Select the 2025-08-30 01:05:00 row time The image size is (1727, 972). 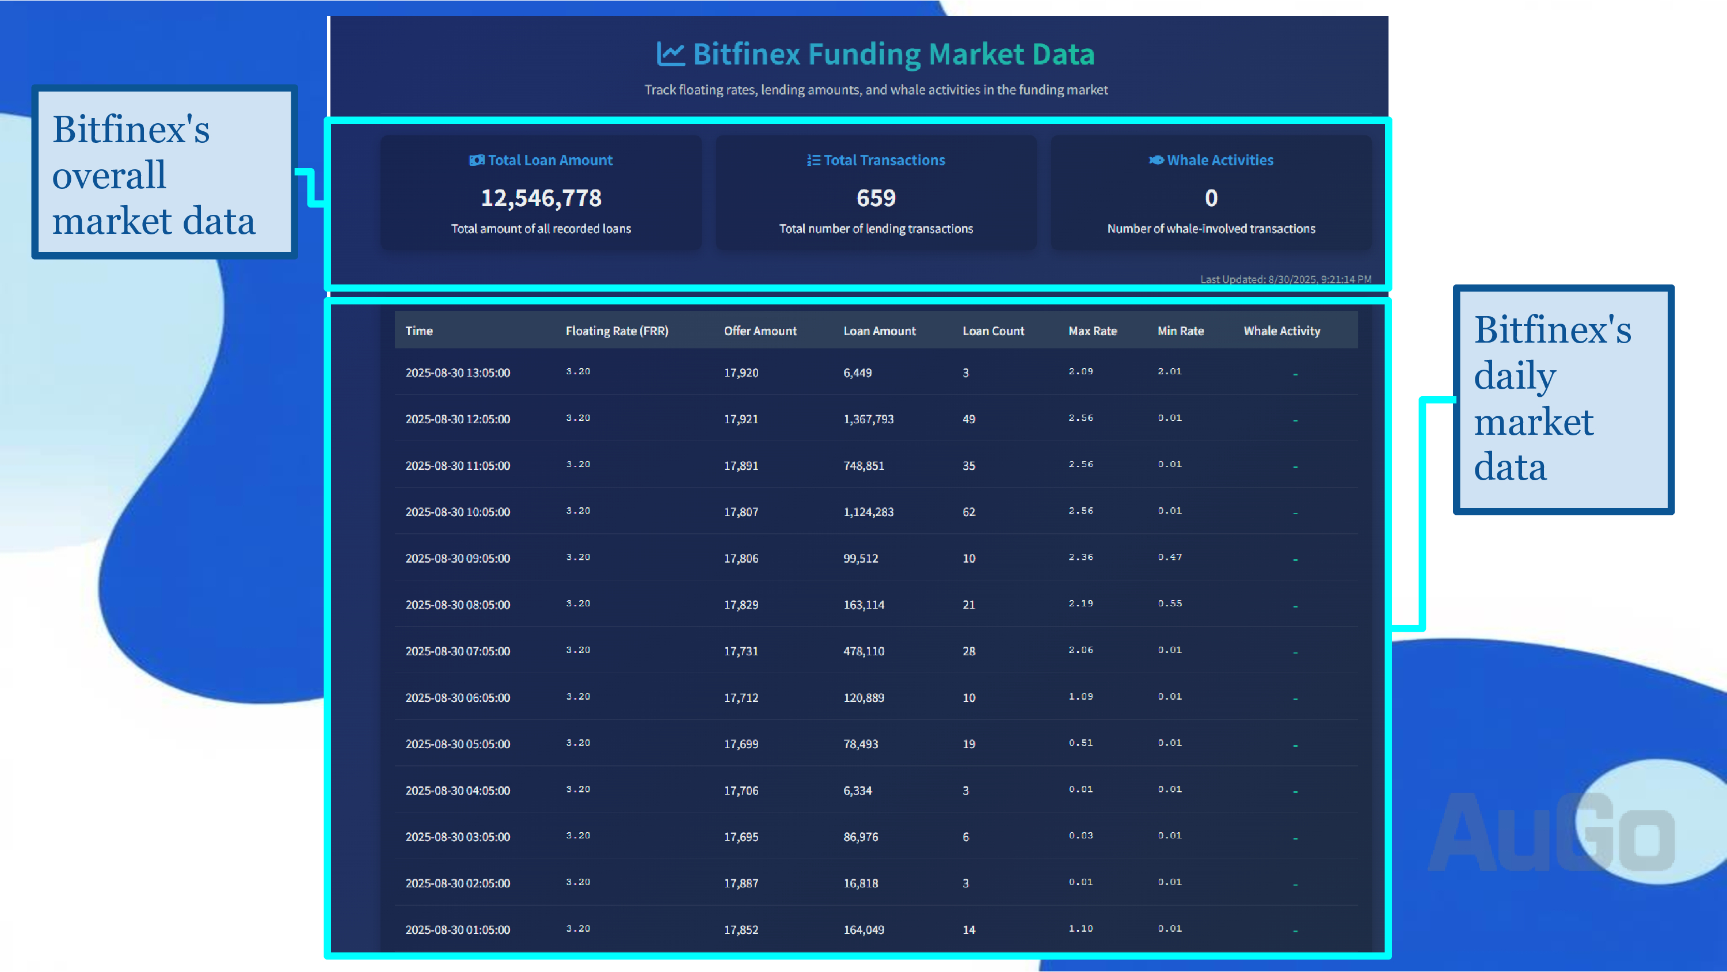457,930
